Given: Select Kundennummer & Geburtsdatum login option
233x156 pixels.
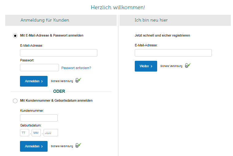Looking at the screenshot, I should point(15,101).
